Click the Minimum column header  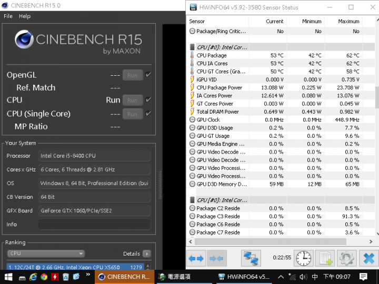coord(305,22)
